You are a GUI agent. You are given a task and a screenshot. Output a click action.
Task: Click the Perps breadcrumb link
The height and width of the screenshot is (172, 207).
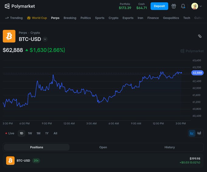23,33
